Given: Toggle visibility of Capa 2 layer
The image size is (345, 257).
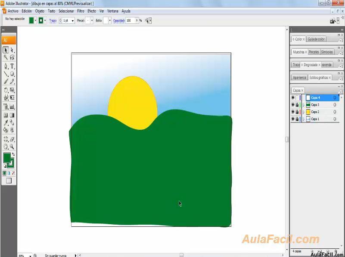Looking at the screenshot, I should [x=293, y=112].
